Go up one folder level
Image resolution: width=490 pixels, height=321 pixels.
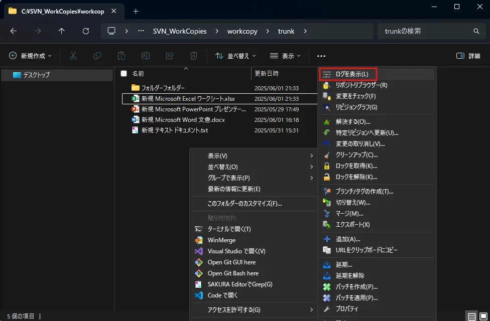[62, 31]
